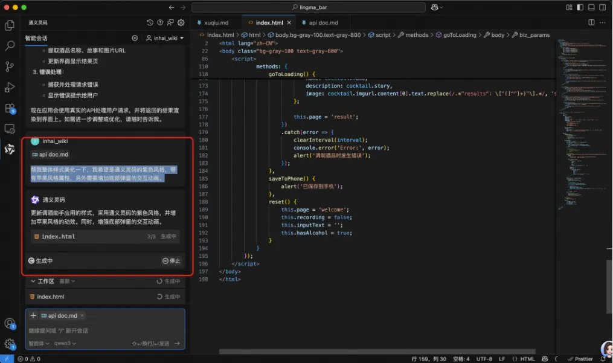
Task: Start a new chat with plus-circle icon
Action: coord(135,38)
